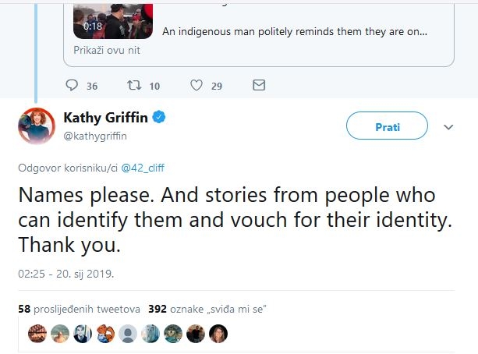
Task: Like the tweet with the heart icon
Action: click(x=197, y=85)
